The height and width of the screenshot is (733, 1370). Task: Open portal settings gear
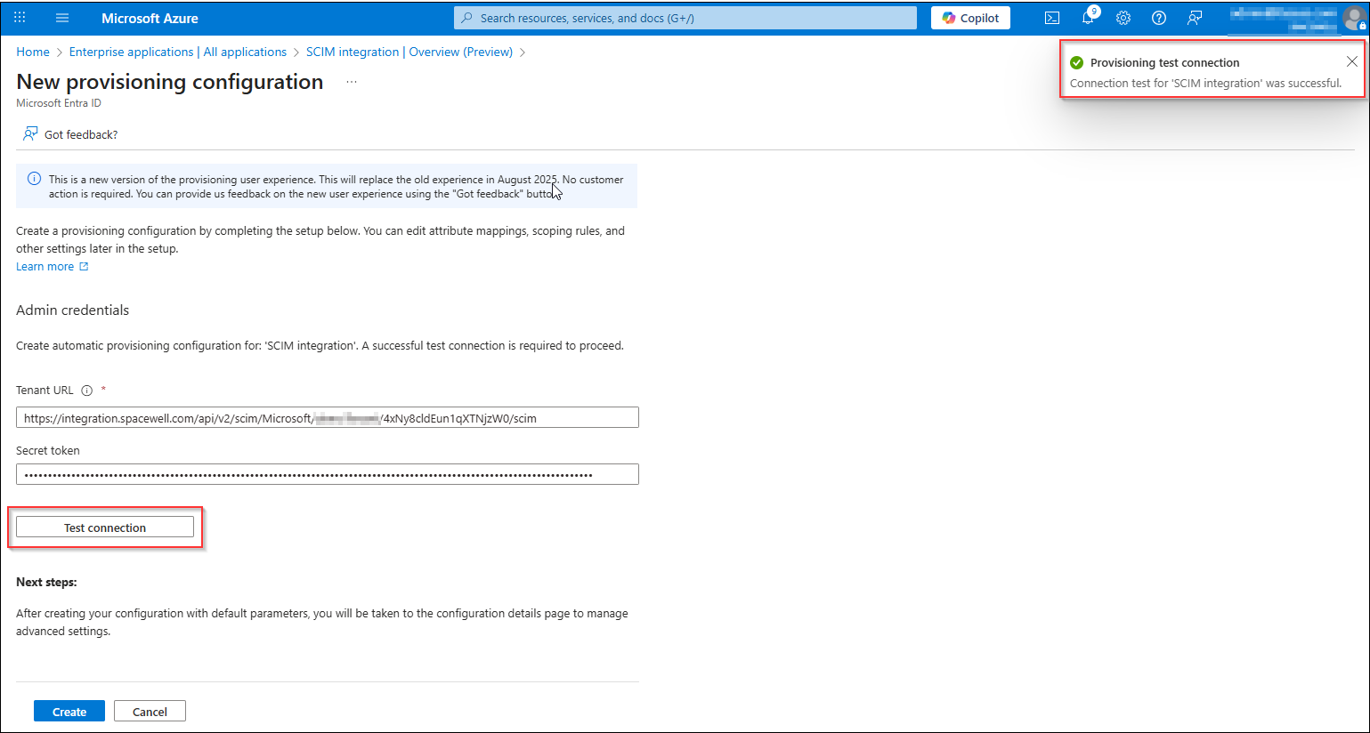(x=1123, y=18)
